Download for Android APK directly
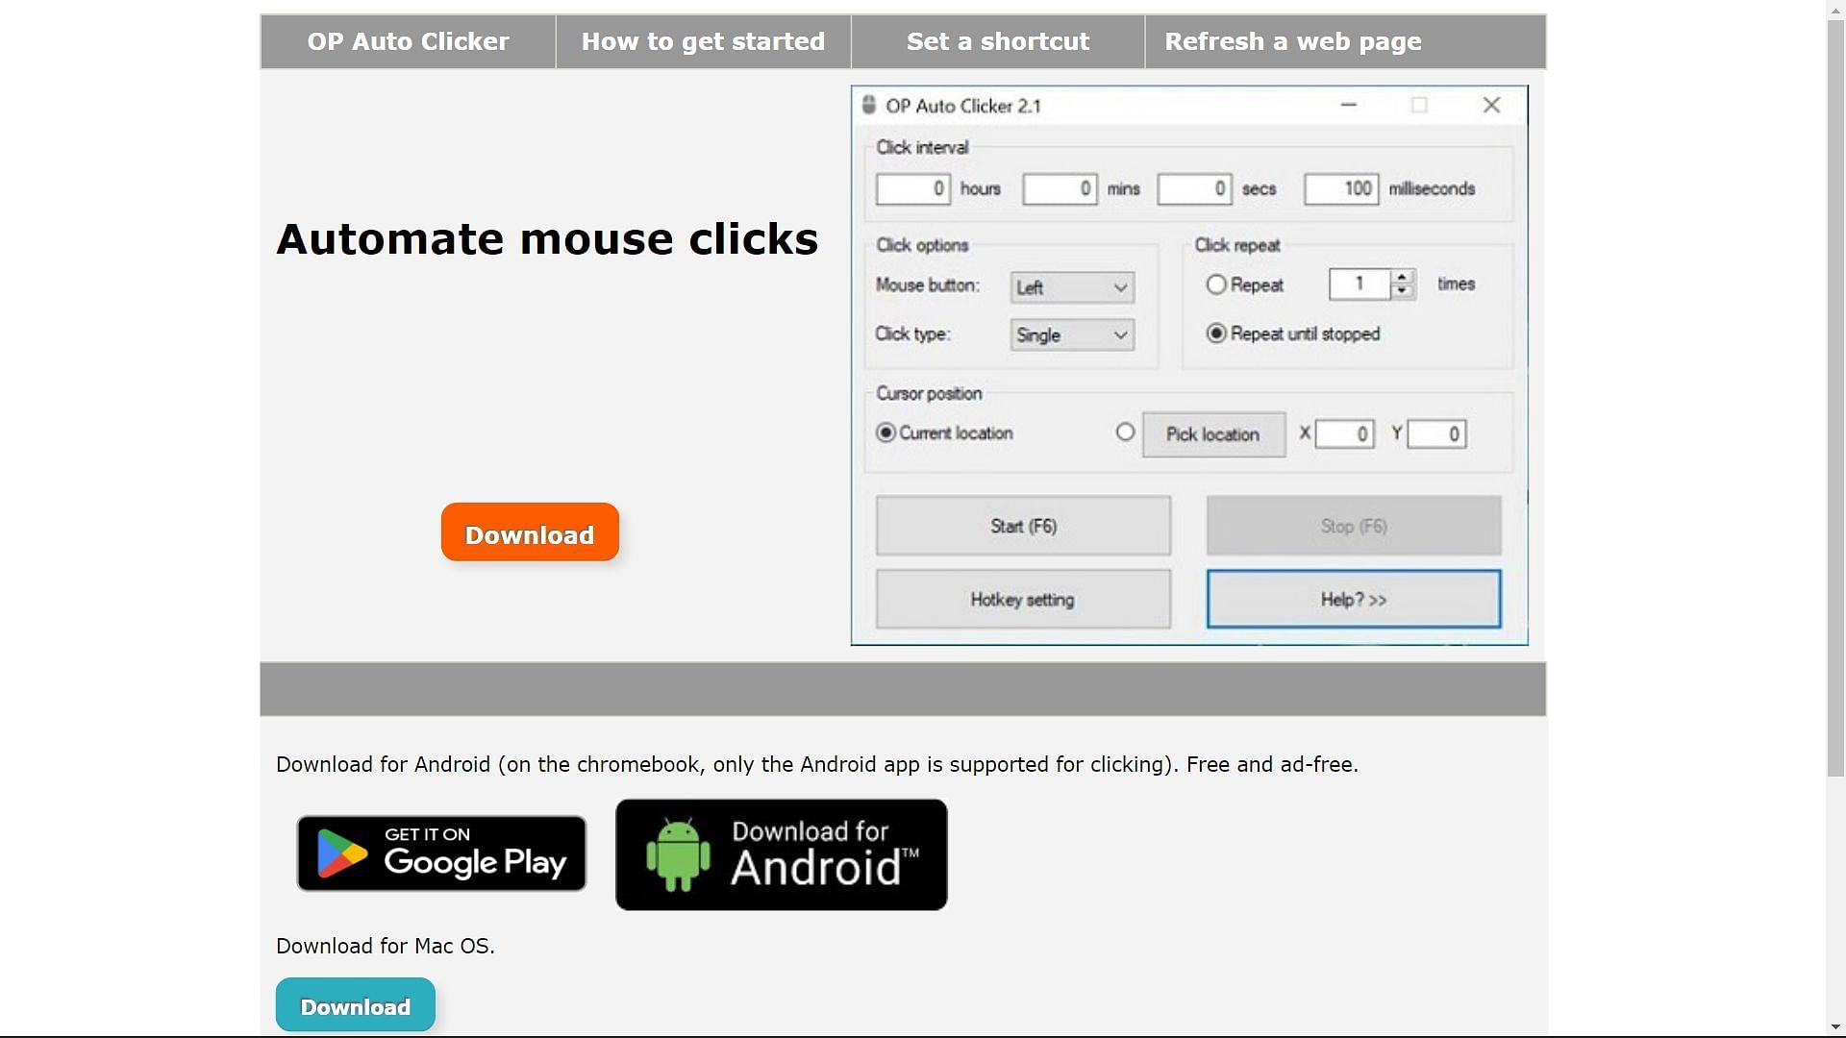Viewport: 1846px width, 1038px height. click(x=780, y=853)
